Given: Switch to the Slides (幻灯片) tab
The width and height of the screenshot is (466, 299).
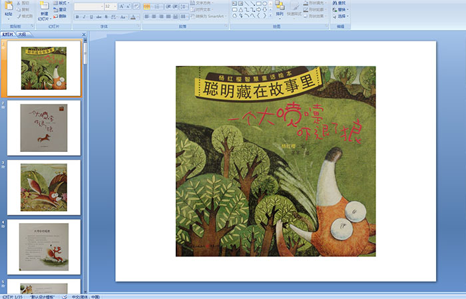Looking at the screenshot, I should pyautogui.click(x=9, y=34).
